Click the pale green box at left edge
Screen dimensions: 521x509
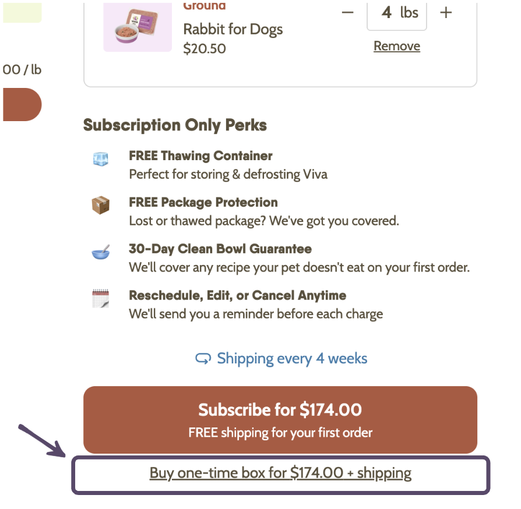pyautogui.click(x=22, y=12)
